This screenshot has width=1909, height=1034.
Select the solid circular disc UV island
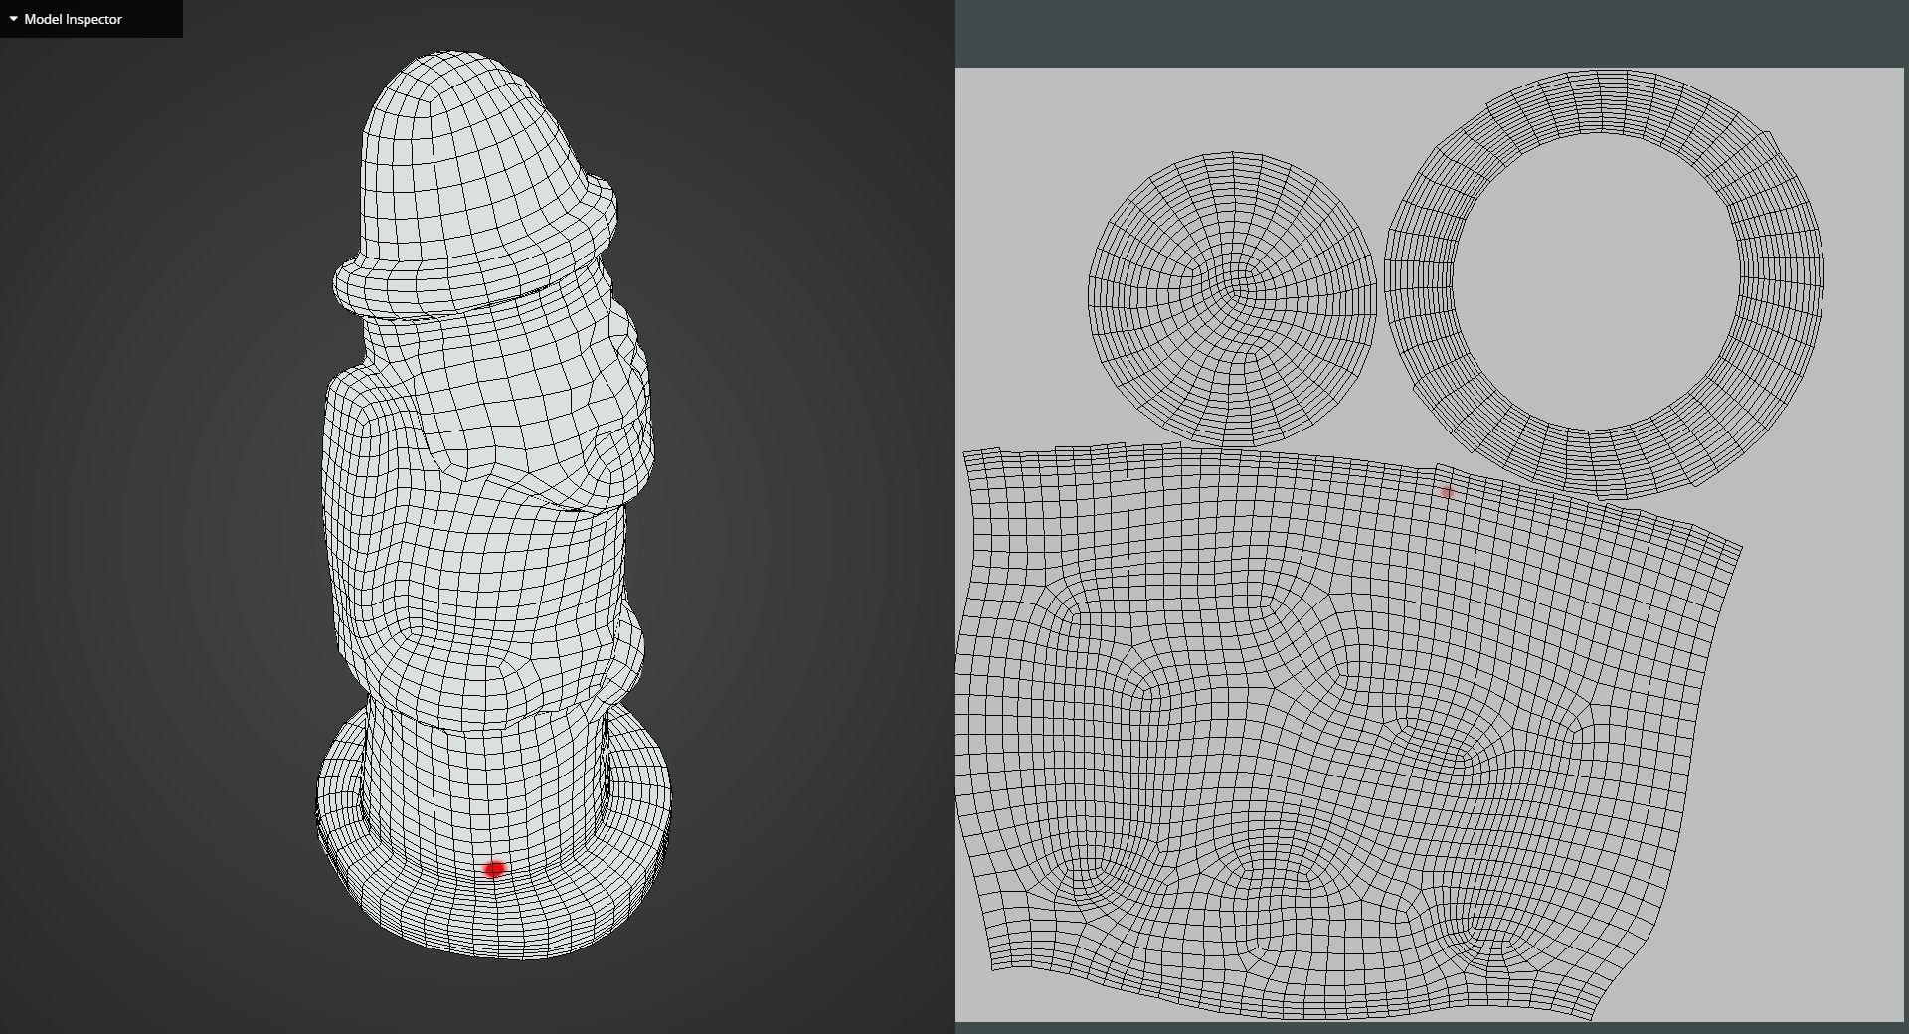pyautogui.click(x=1232, y=297)
